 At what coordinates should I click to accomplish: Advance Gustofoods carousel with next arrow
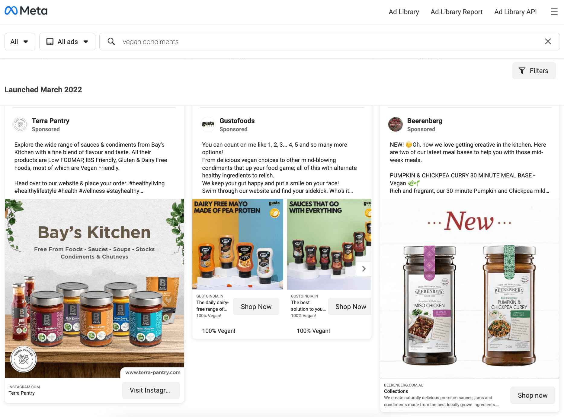[364, 269]
